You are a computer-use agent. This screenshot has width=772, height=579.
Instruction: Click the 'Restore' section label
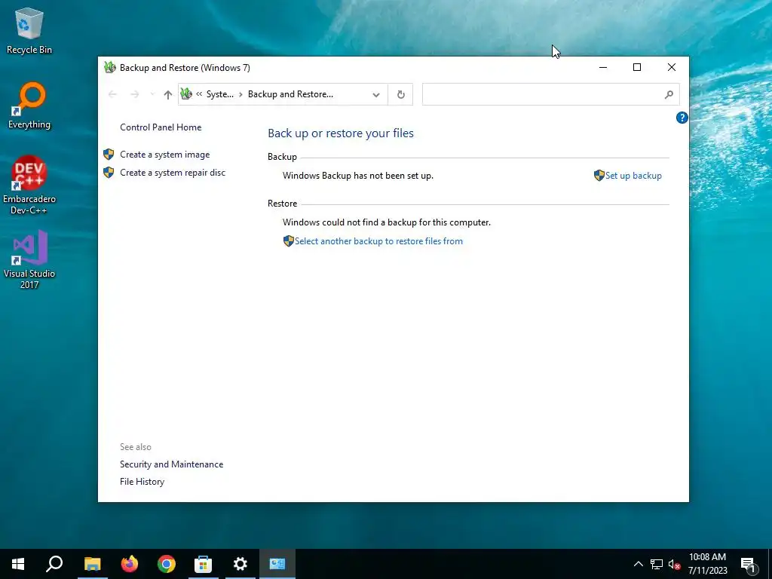[282, 204]
